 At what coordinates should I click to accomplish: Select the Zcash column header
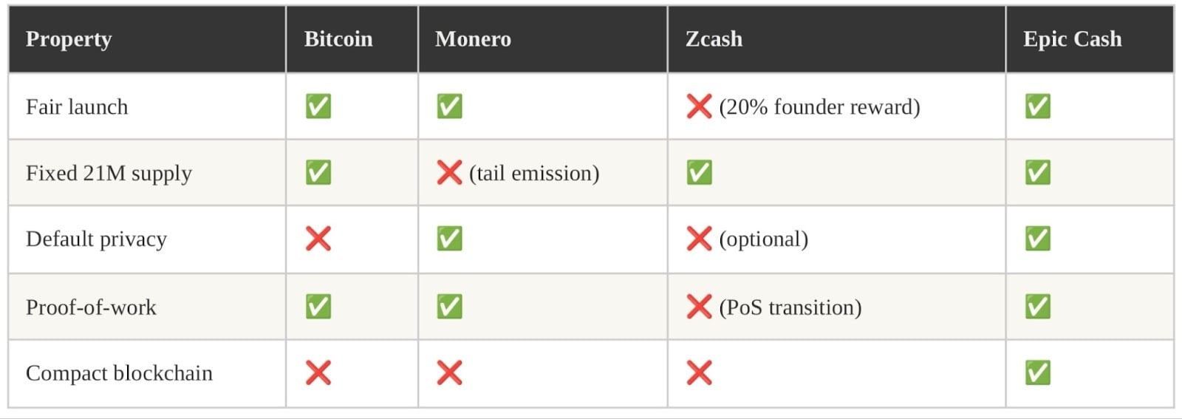(x=714, y=39)
